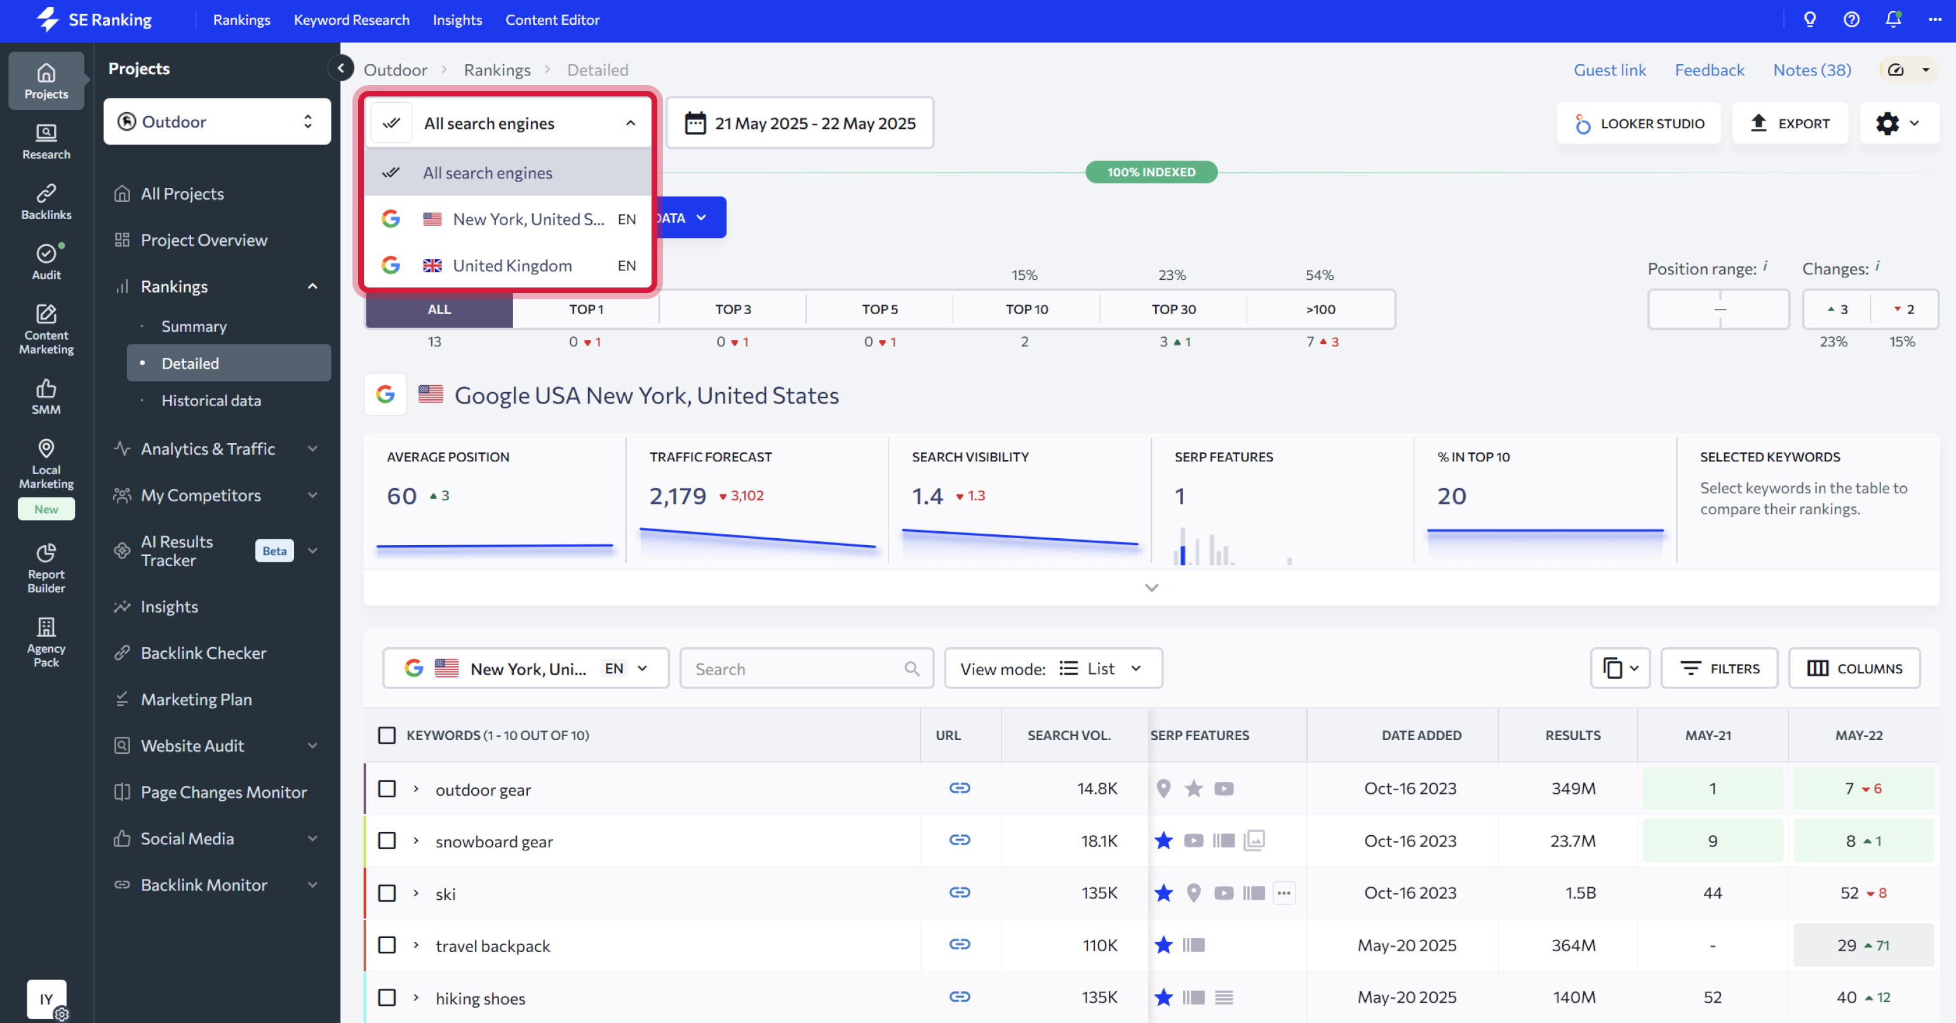The height and width of the screenshot is (1023, 1956).
Task: Open the three-dot more menu in header
Action: click(x=1935, y=20)
